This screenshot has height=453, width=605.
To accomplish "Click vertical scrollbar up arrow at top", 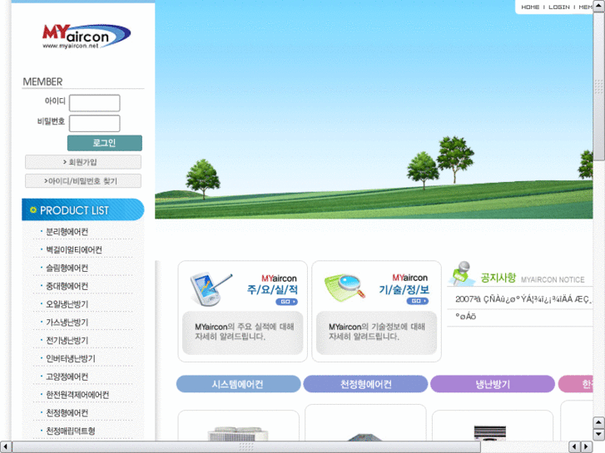I will click(x=598, y=7).
